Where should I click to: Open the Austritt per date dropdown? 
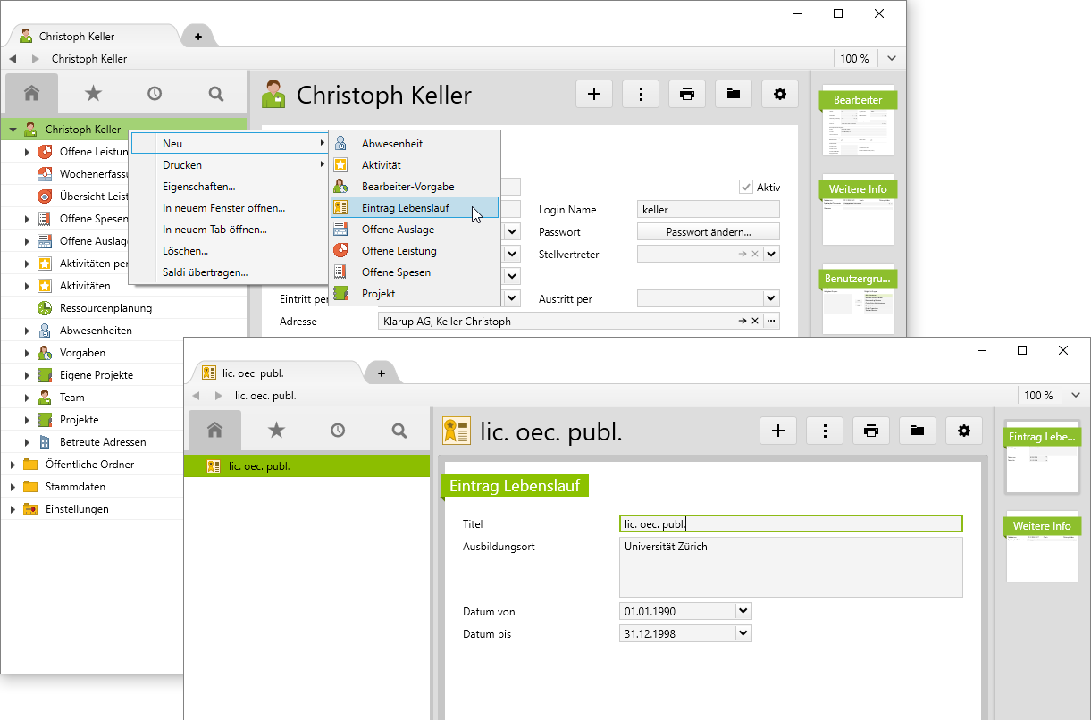pyautogui.click(x=771, y=298)
